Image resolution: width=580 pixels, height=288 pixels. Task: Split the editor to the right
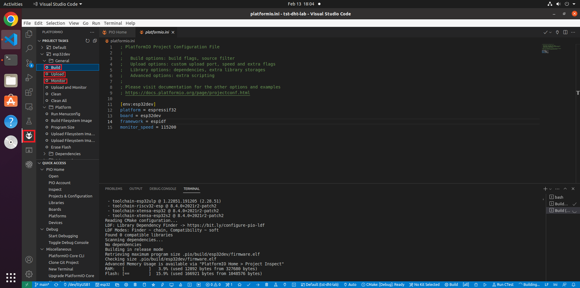pos(565,32)
